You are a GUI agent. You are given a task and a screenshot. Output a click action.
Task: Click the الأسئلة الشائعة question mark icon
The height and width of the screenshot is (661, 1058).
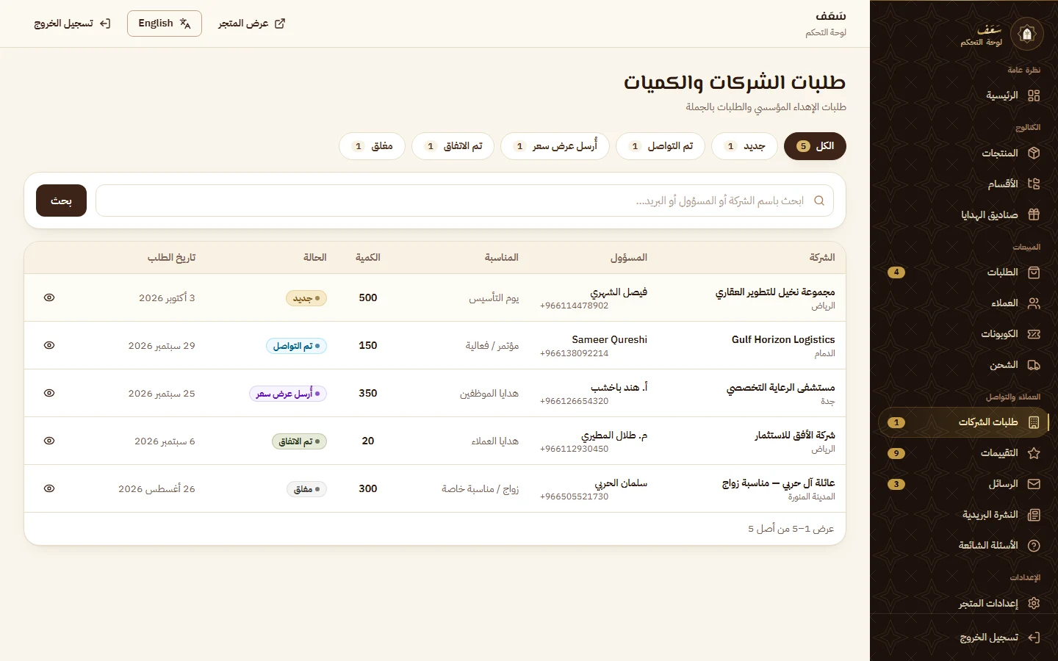point(1034,546)
